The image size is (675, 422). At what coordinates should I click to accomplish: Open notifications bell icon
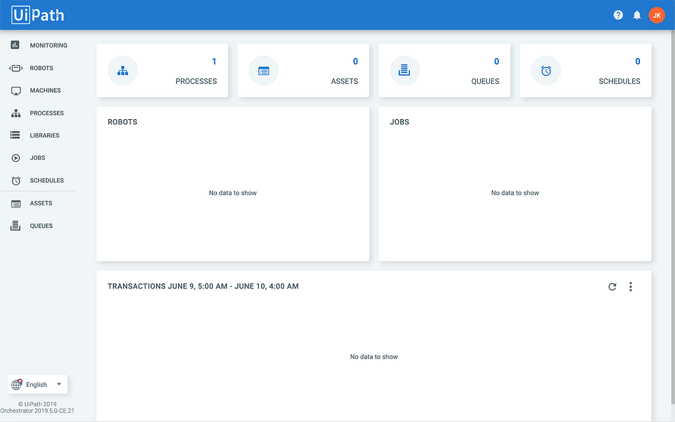click(x=637, y=15)
